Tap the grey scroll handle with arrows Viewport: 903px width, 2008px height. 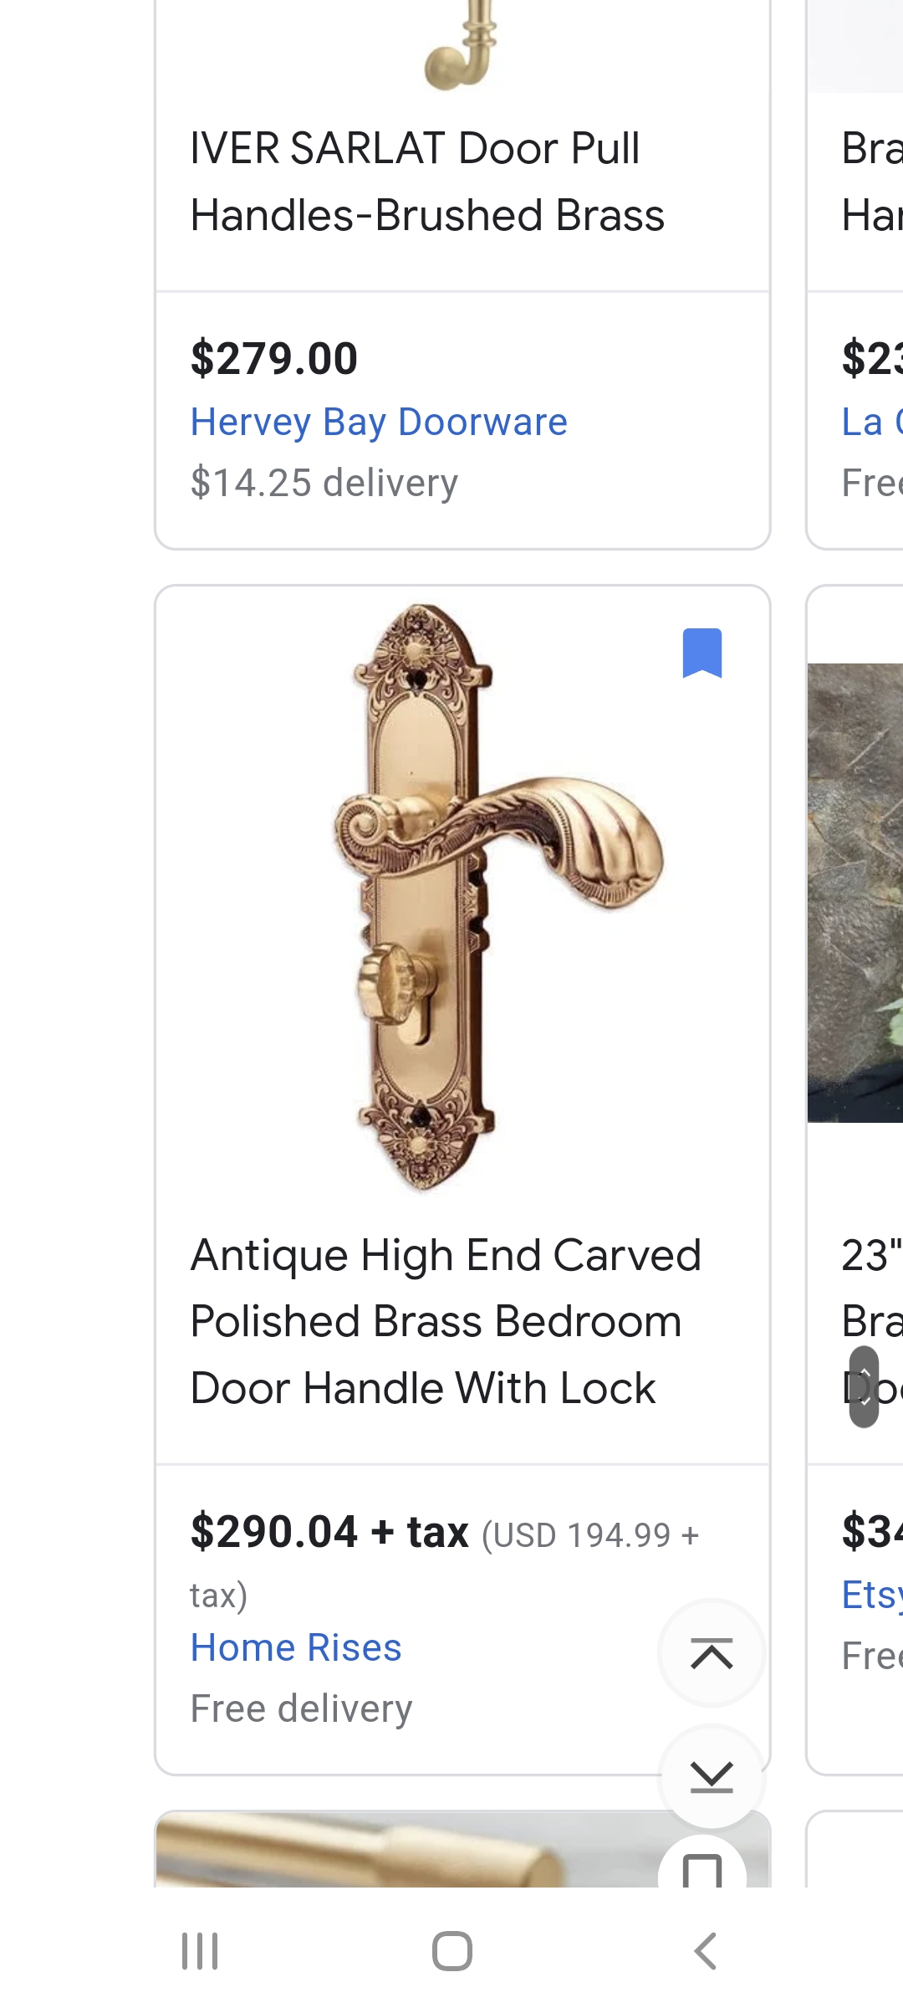tap(864, 1386)
